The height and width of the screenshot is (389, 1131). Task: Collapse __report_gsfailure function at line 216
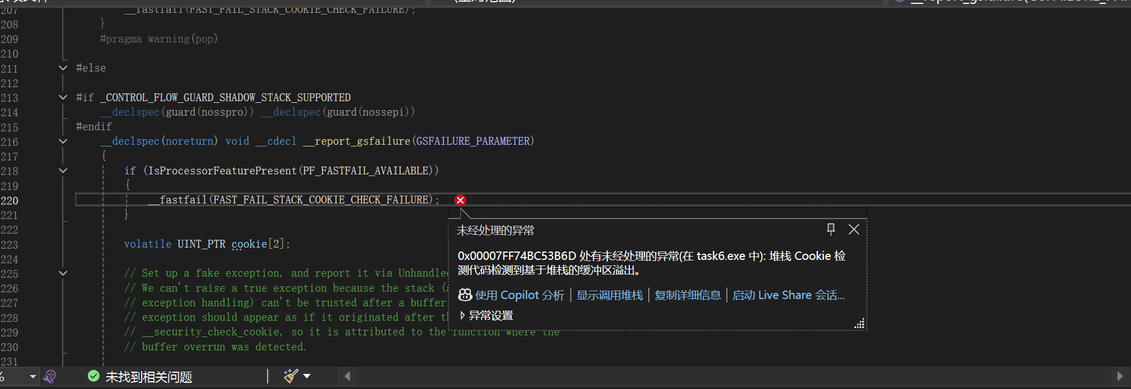point(63,141)
